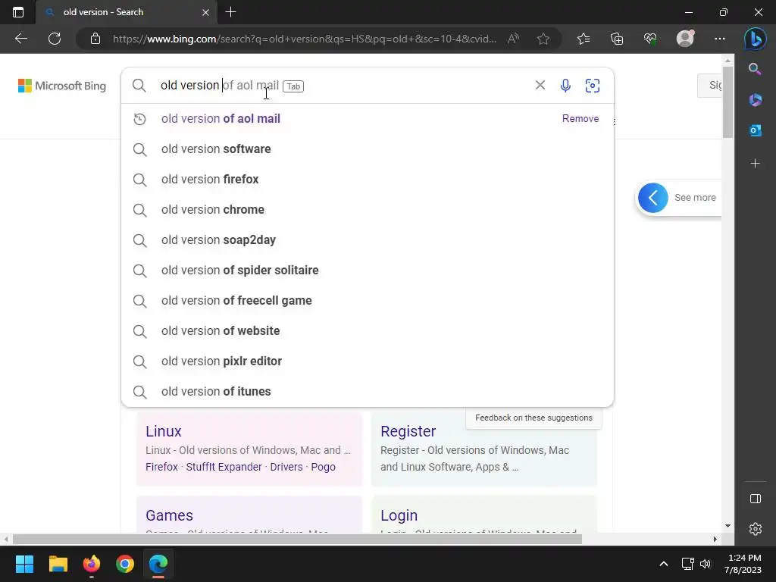Open the Firefox sublink under Linux

click(162, 467)
